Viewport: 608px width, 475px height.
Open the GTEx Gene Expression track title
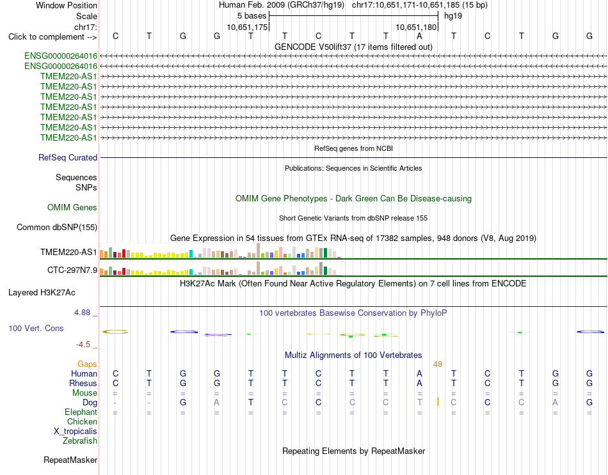pos(353,238)
